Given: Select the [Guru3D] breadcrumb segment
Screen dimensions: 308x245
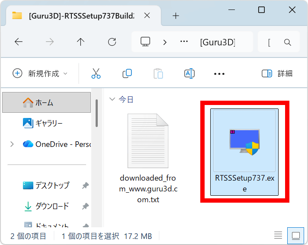Looking at the screenshot, I should pyautogui.click(x=218, y=42).
